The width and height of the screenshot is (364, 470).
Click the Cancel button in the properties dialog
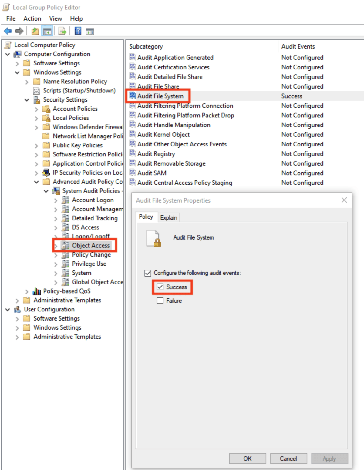[x=288, y=458]
